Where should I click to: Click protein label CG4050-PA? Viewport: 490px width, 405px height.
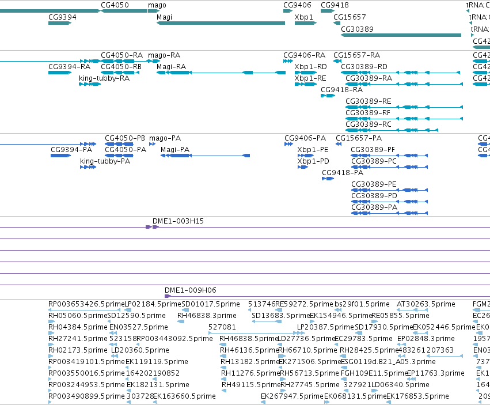click(126, 149)
